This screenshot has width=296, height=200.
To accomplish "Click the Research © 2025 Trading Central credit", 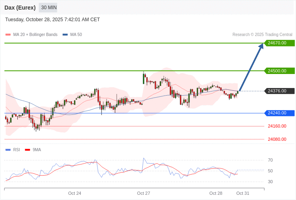I will [262, 35].
